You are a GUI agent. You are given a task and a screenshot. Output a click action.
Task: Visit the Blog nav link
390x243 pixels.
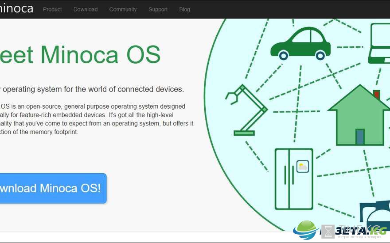click(184, 9)
